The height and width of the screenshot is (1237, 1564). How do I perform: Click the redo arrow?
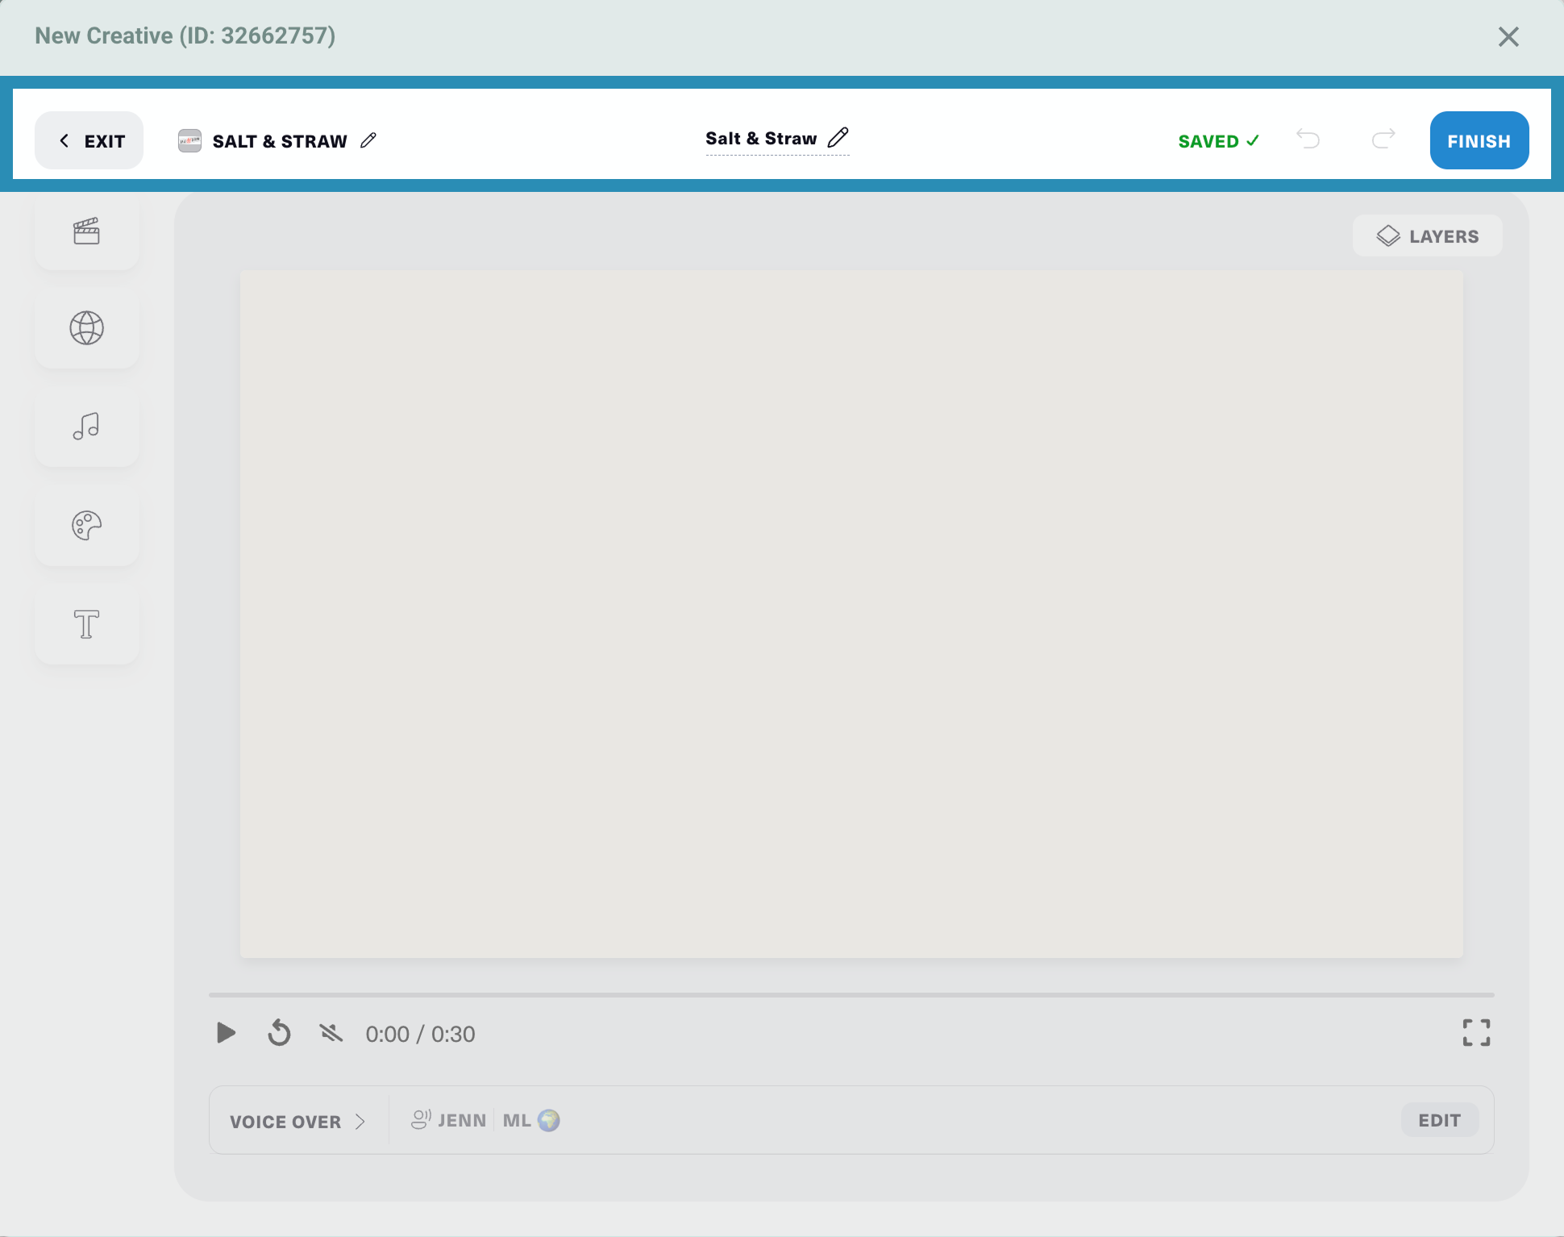pyautogui.click(x=1383, y=139)
